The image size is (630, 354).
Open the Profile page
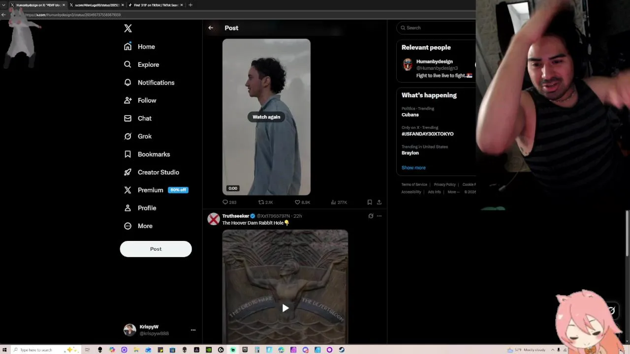[140, 208]
